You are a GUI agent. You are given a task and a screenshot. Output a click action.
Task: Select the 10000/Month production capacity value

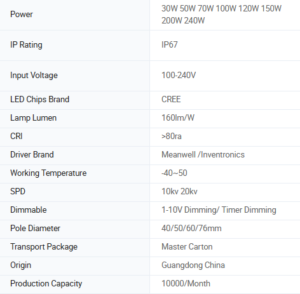coord(186,283)
